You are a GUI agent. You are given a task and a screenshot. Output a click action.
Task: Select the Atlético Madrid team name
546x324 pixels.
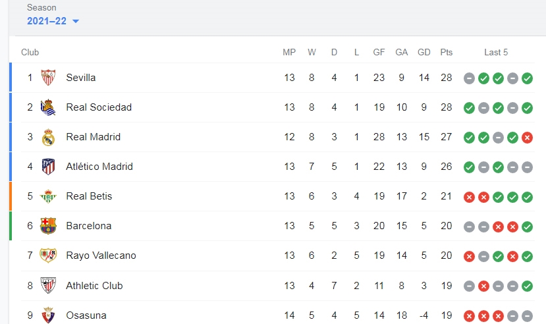coord(99,167)
